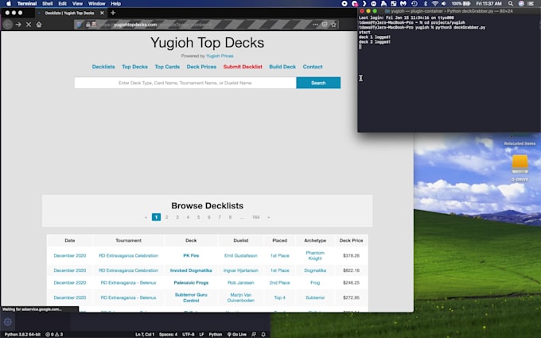541x338 pixels.
Task: Go to last decklist page 164
Action: point(255,217)
